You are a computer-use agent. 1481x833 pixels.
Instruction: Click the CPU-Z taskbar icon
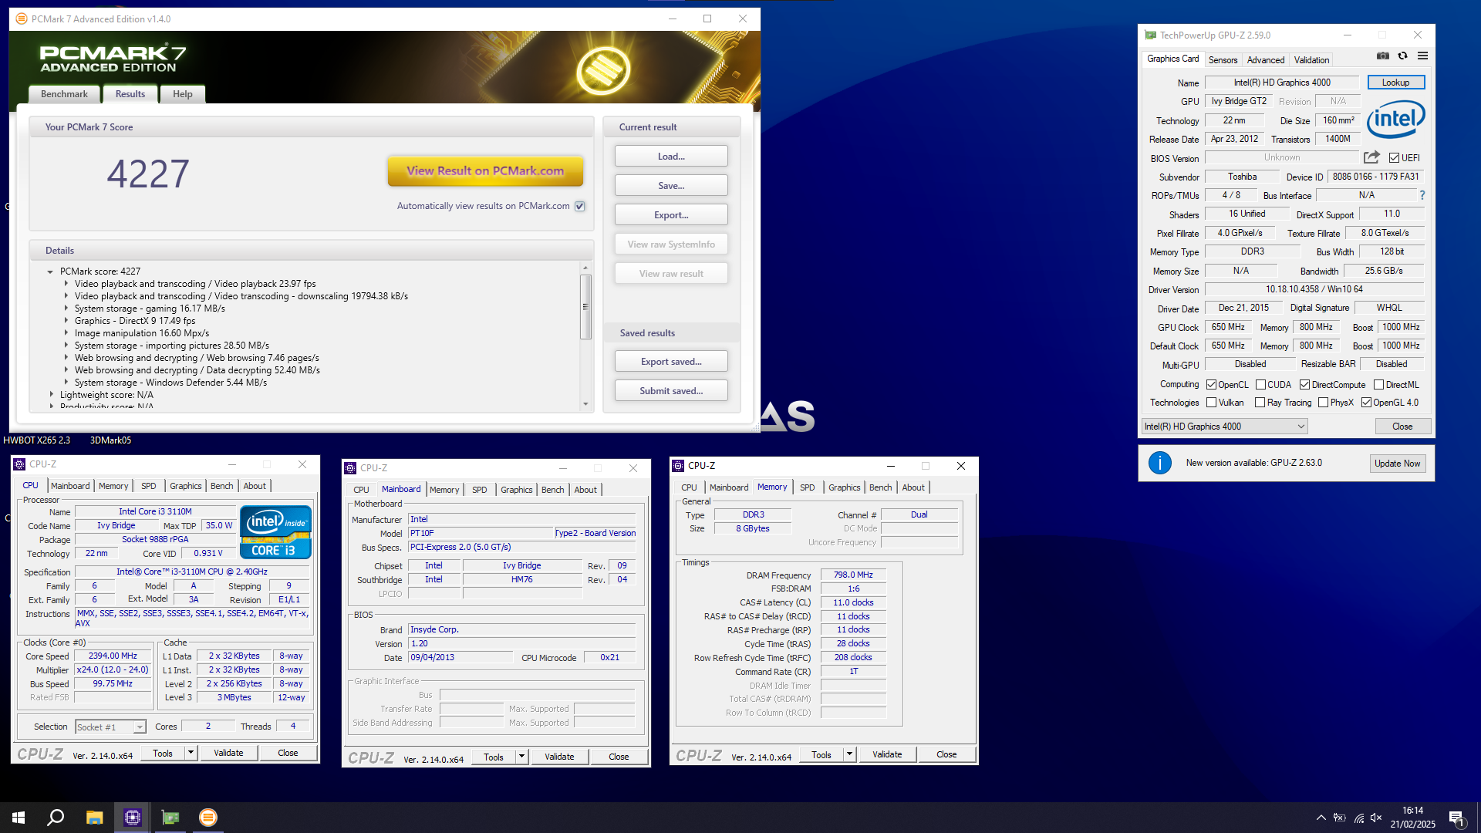pyautogui.click(x=133, y=818)
